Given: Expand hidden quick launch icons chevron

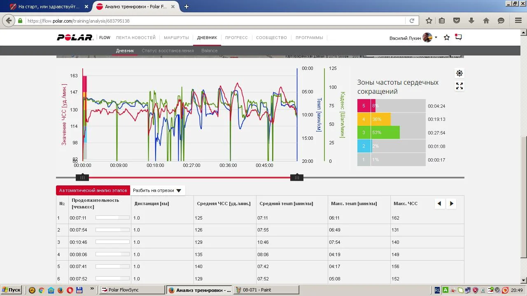Looking at the screenshot, I should click(92, 289).
